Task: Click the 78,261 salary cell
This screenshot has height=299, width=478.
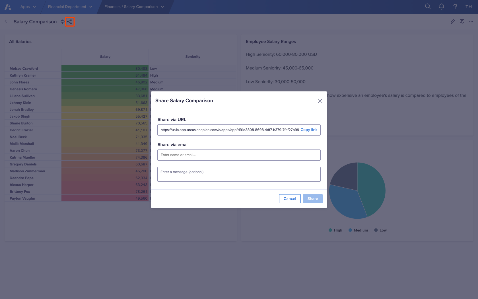Action: 105,192
